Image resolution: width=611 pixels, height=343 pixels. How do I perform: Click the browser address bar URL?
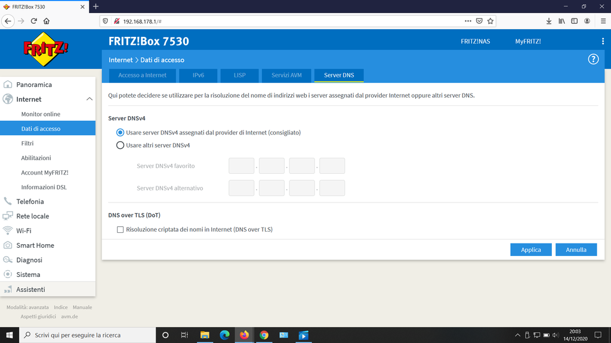point(142,21)
